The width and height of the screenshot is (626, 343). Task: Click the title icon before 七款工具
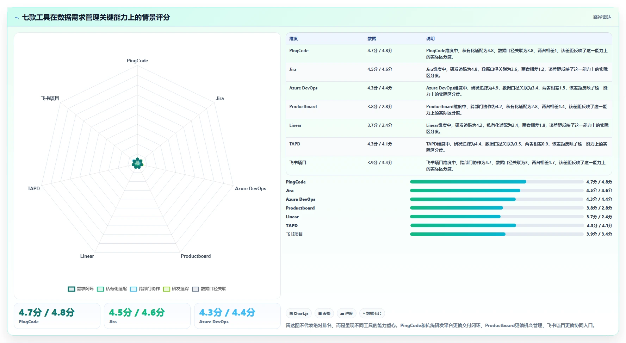click(x=17, y=18)
